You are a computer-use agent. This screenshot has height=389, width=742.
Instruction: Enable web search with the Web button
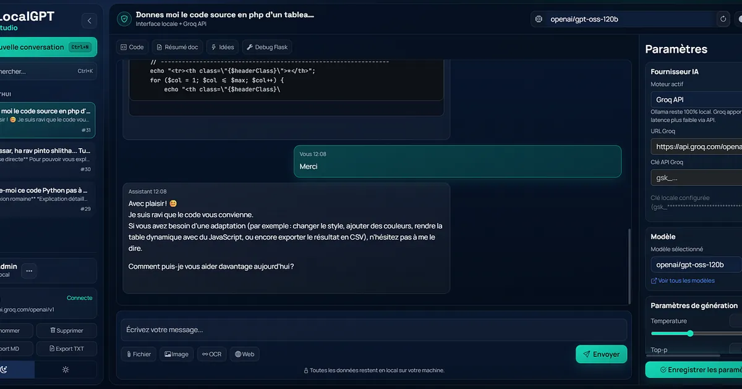coord(244,354)
